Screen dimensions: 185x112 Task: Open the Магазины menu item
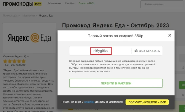(x=55, y=3)
